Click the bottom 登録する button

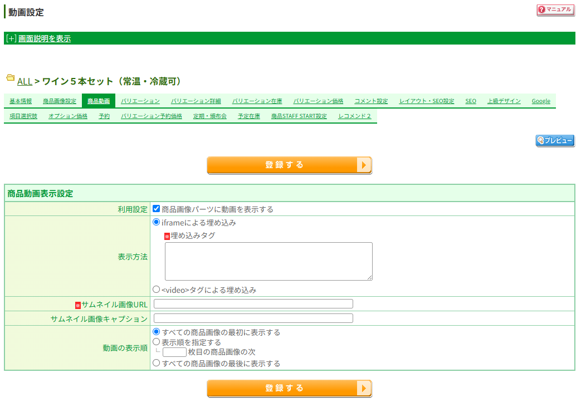289,388
